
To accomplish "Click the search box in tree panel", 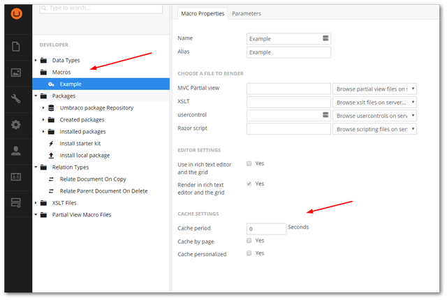I will pos(101,8).
